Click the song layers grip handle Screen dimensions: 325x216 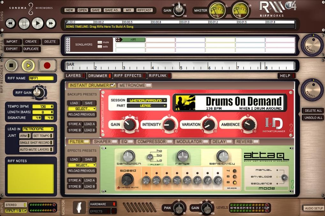coord(68,44)
